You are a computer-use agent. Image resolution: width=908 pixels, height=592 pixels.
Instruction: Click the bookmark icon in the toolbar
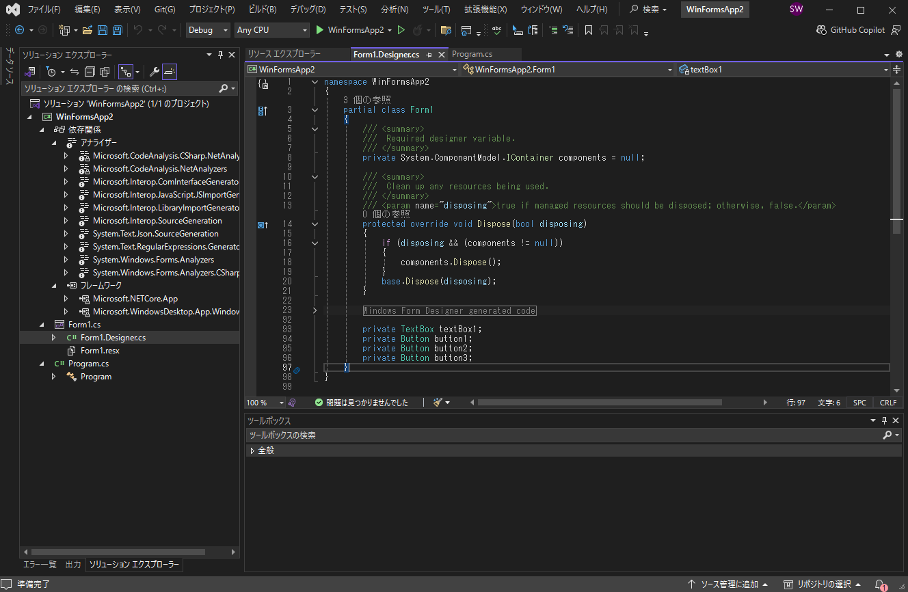[x=588, y=30]
